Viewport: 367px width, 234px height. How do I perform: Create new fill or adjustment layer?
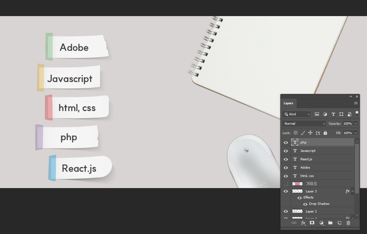[322, 223]
